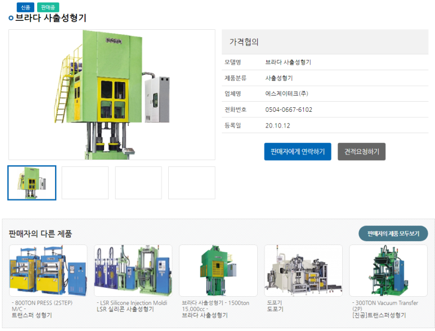The image size is (435, 331).
Task: Click the phone number 0504-0667-6102
Action: (289, 110)
